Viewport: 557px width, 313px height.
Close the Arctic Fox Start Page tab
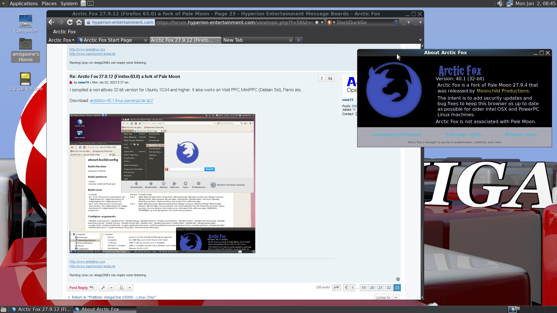(146, 40)
